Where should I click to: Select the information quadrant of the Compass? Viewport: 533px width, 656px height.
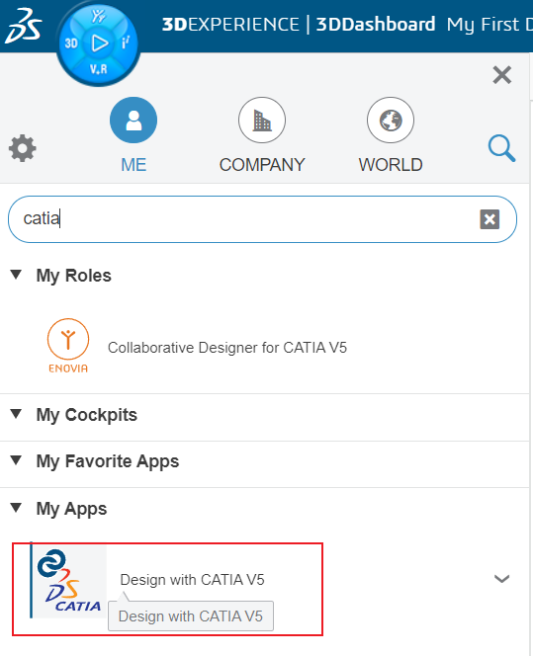(x=126, y=42)
